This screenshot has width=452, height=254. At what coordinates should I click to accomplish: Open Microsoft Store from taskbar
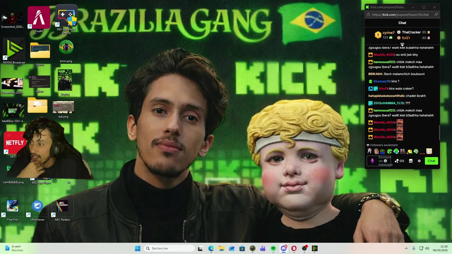pyautogui.click(x=242, y=248)
